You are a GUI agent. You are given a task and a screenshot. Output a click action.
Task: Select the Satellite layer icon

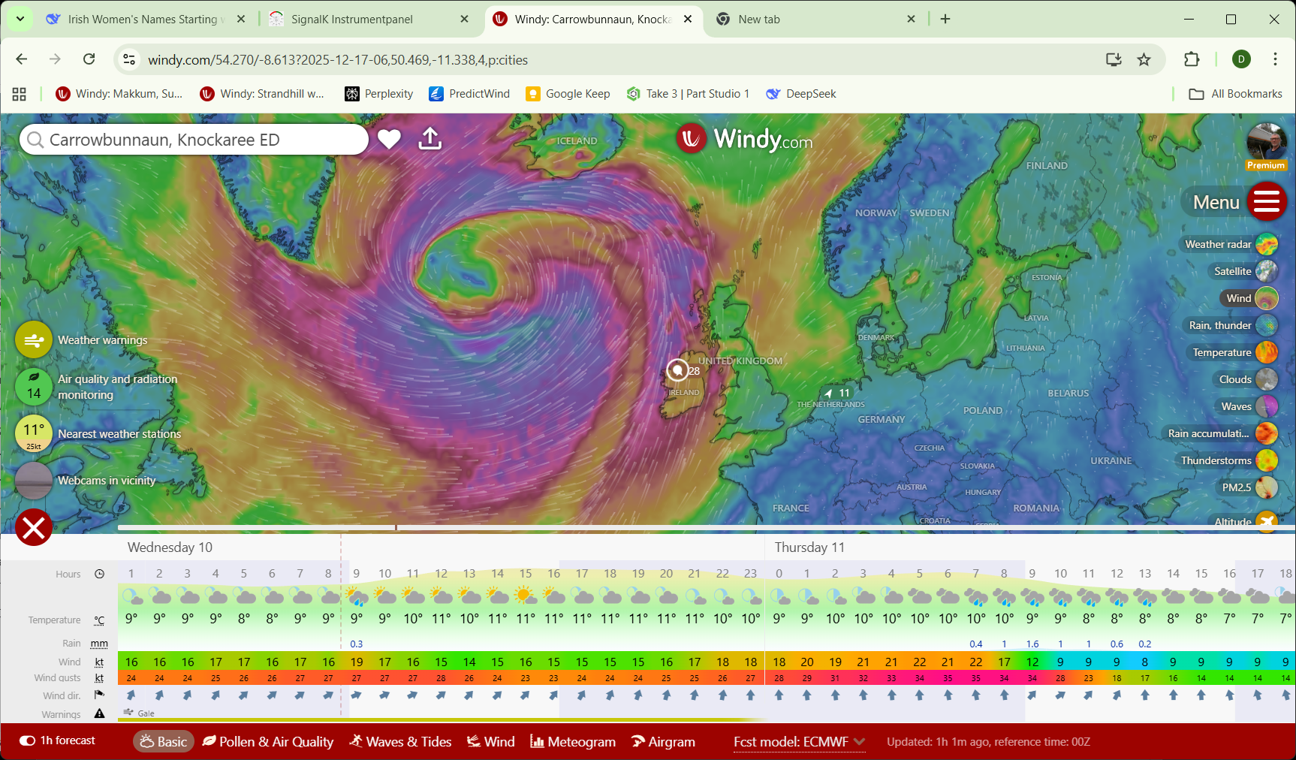click(1267, 271)
